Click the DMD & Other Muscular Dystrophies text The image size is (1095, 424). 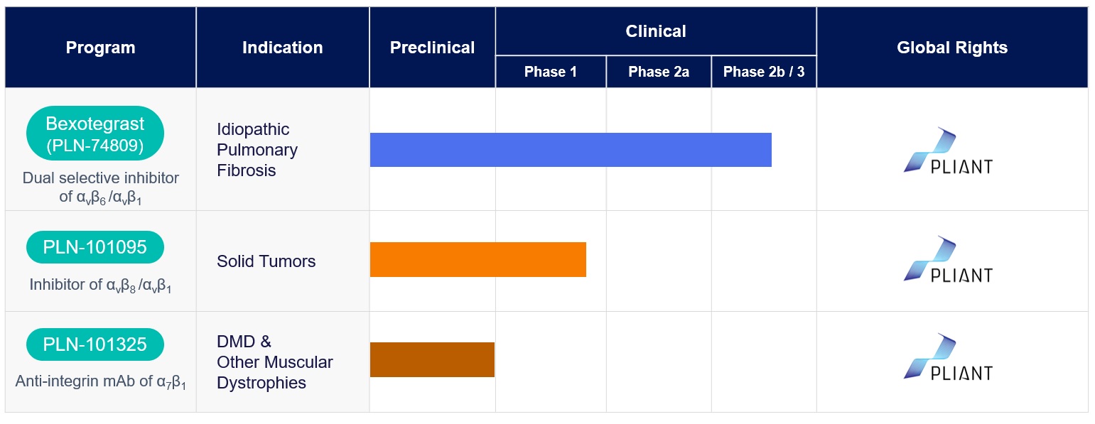tap(275, 362)
